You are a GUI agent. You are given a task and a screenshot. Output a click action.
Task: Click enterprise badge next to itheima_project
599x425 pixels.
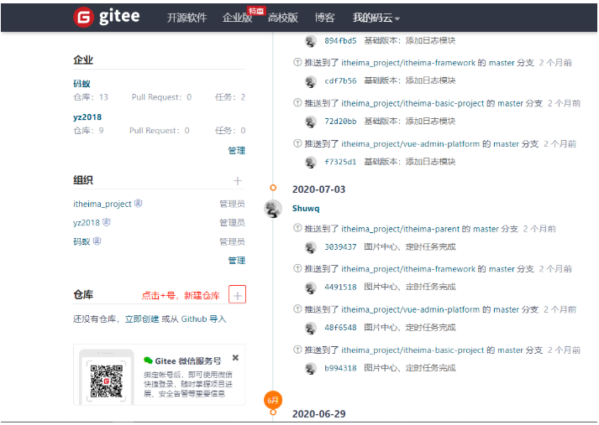coord(139,203)
